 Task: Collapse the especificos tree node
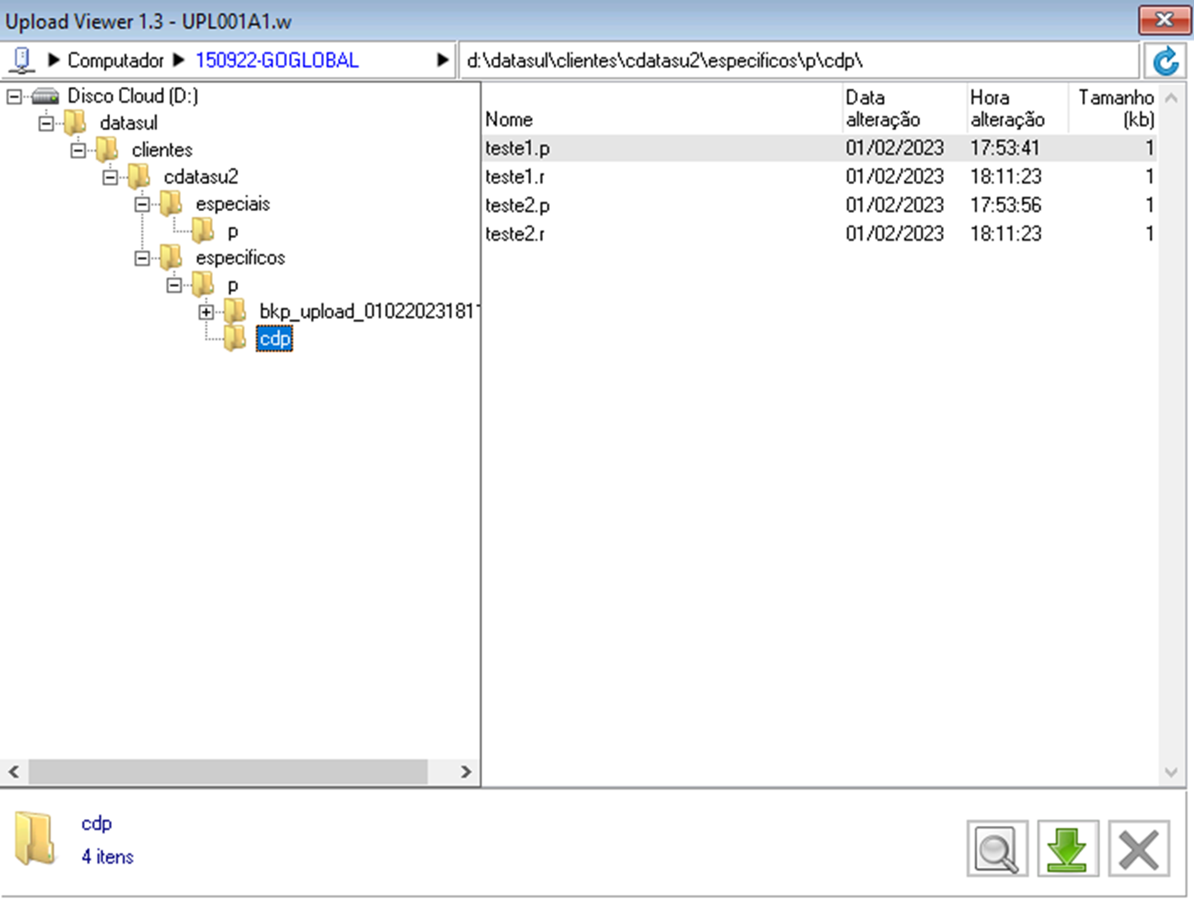pos(142,258)
